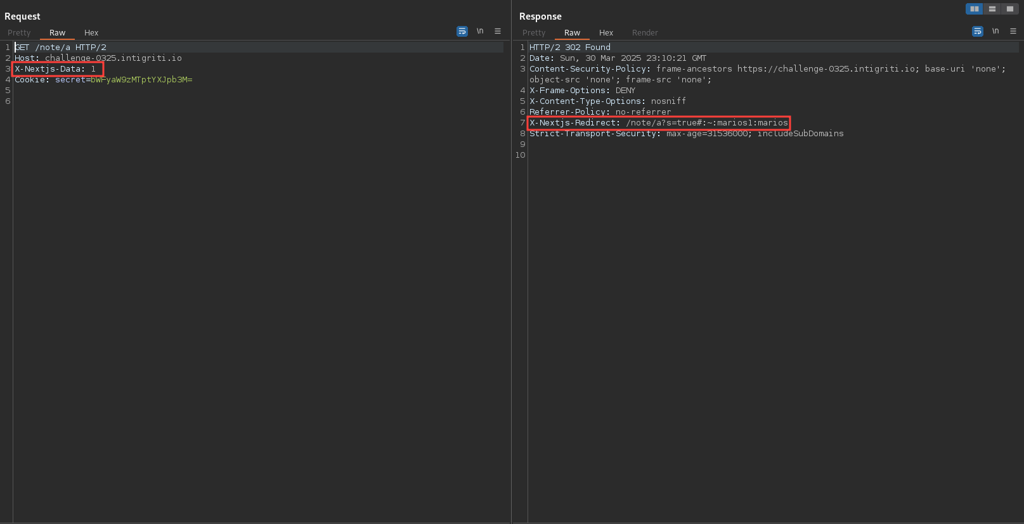Screen dimensions: 1024x524
Task: Switch Request view to Hex tab
Action: 91,33
